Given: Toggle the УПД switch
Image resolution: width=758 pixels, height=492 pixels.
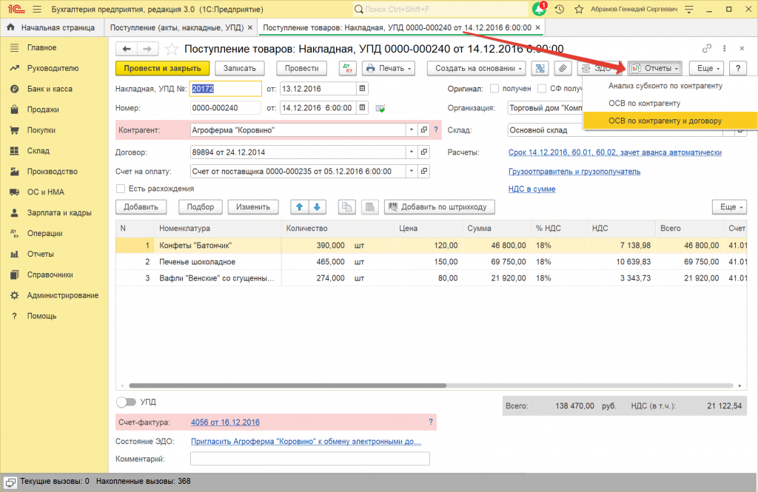Looking at the screenshot, I should [x=126, y=402].
